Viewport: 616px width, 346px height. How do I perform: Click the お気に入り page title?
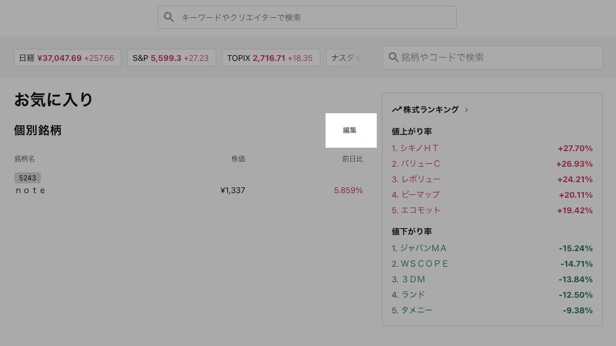53,99
